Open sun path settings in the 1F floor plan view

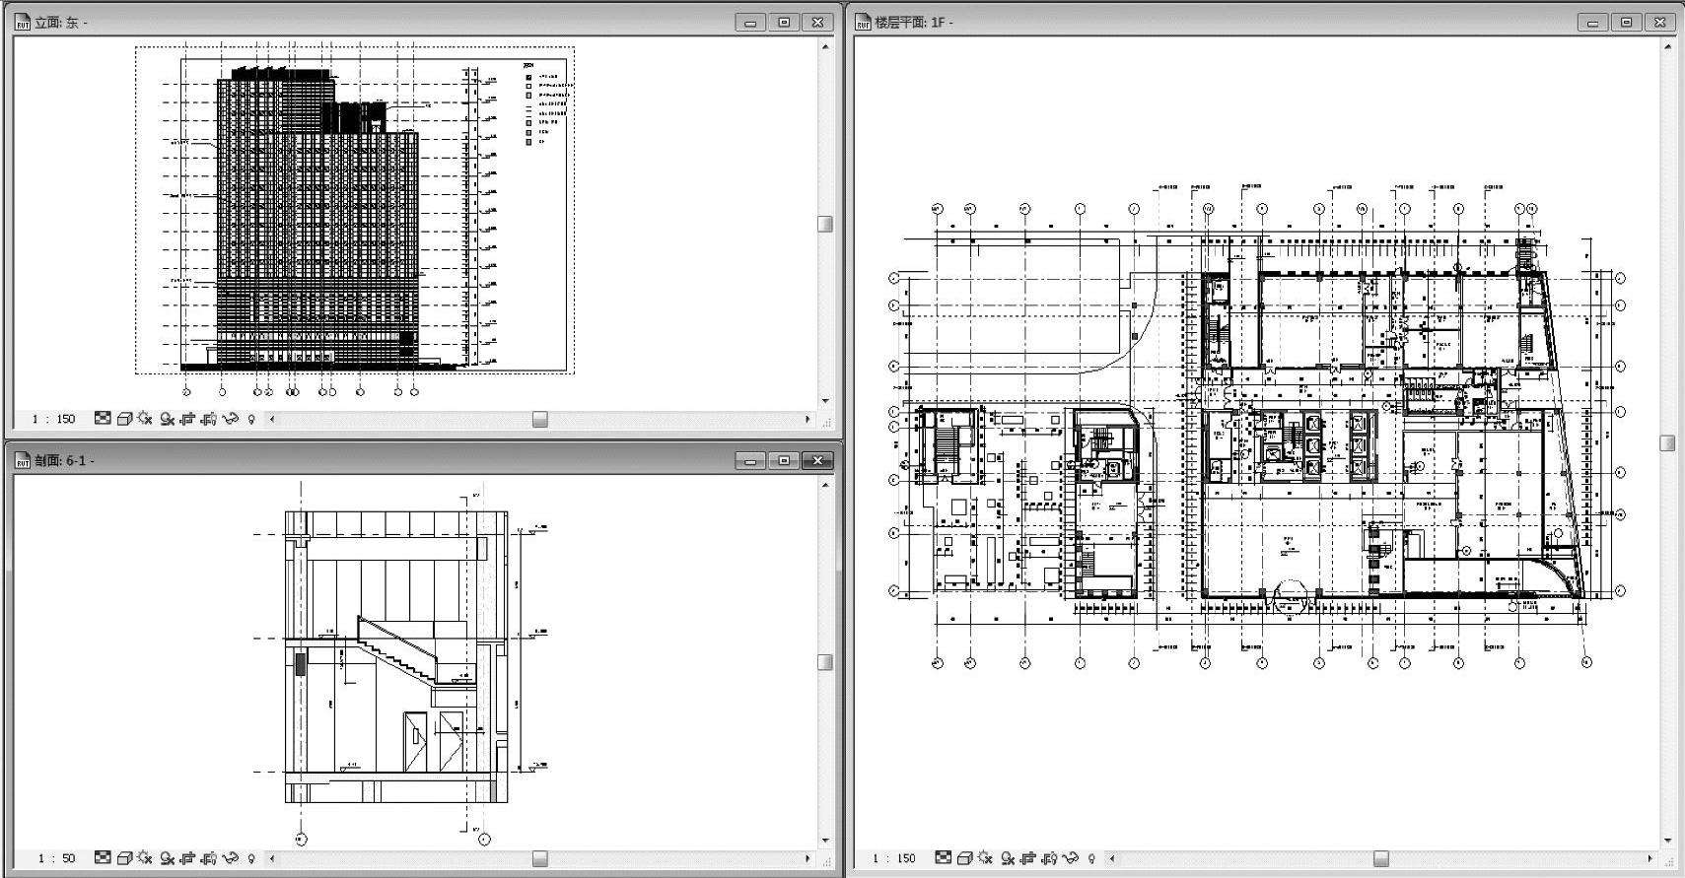pyautogui.click(x=986, y=858)
